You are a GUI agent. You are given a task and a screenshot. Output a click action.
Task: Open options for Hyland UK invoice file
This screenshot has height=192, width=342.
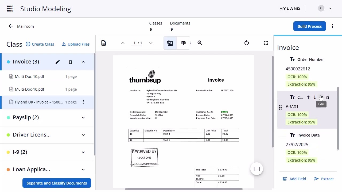click(x=83, y=102)
